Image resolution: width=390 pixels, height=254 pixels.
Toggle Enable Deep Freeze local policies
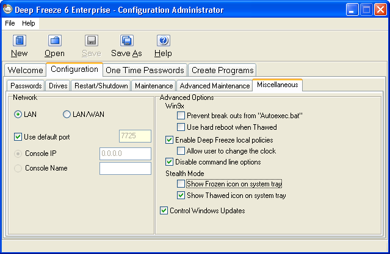click(170, 140)
